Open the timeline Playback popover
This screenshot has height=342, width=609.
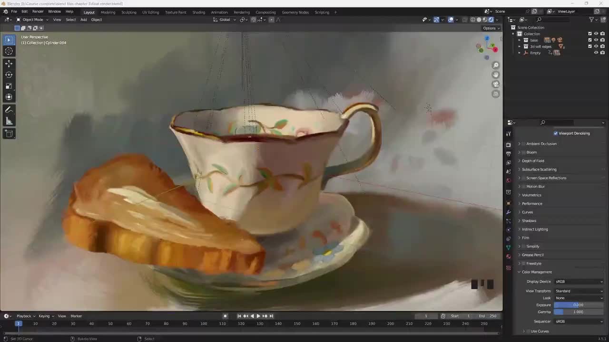tap(26, 316)
